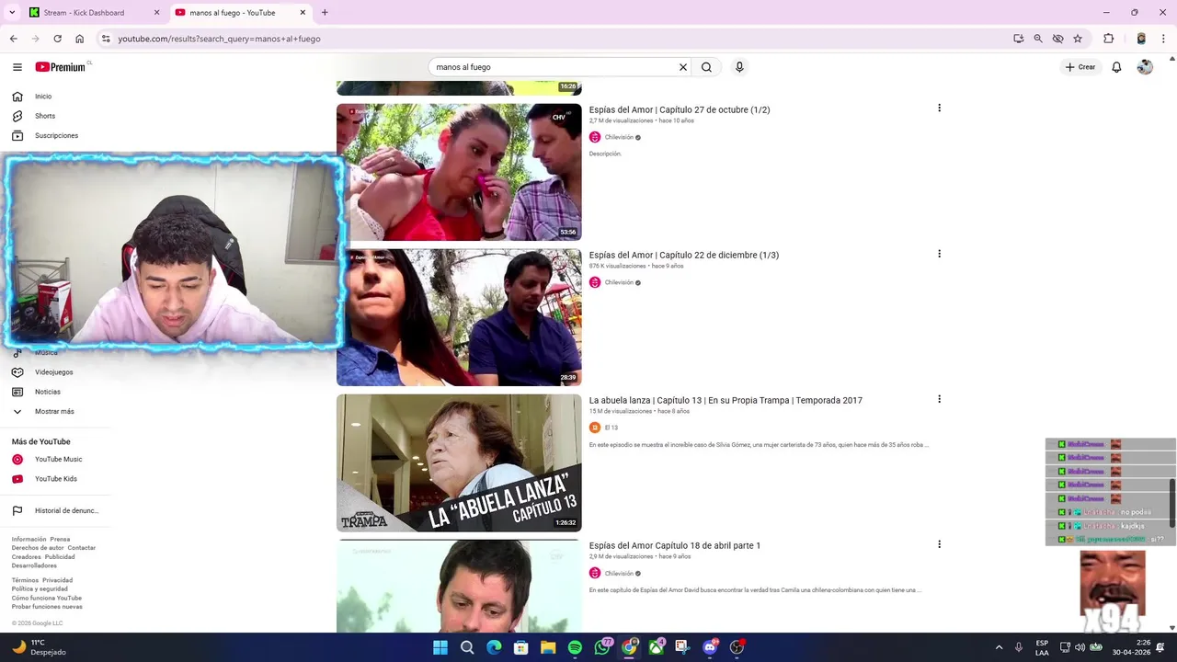Screen dimensions: 1177x662
Task: Close the manos al fuego YouTube tab
Action: [303, 13]
